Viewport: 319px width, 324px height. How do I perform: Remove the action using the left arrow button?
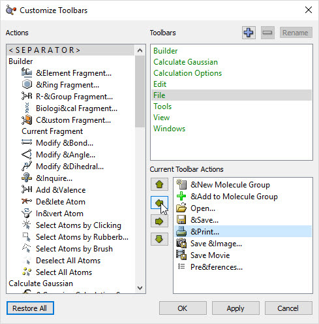coord(159,203)
